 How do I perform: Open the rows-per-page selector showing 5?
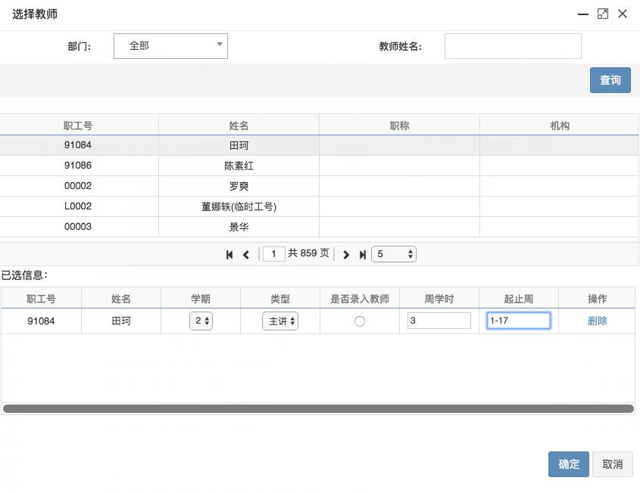(393, 254)
